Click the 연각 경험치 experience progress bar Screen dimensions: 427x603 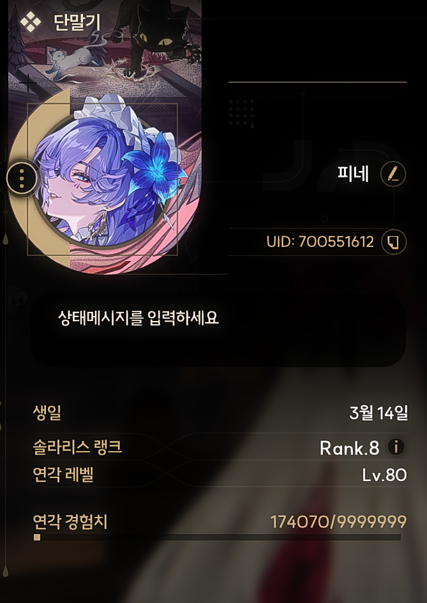[218, 537]
